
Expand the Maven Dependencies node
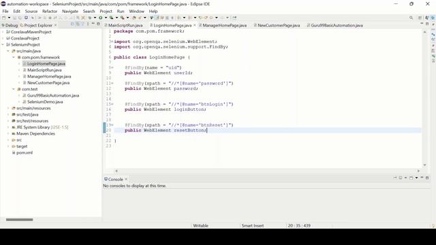click(8, 133)
